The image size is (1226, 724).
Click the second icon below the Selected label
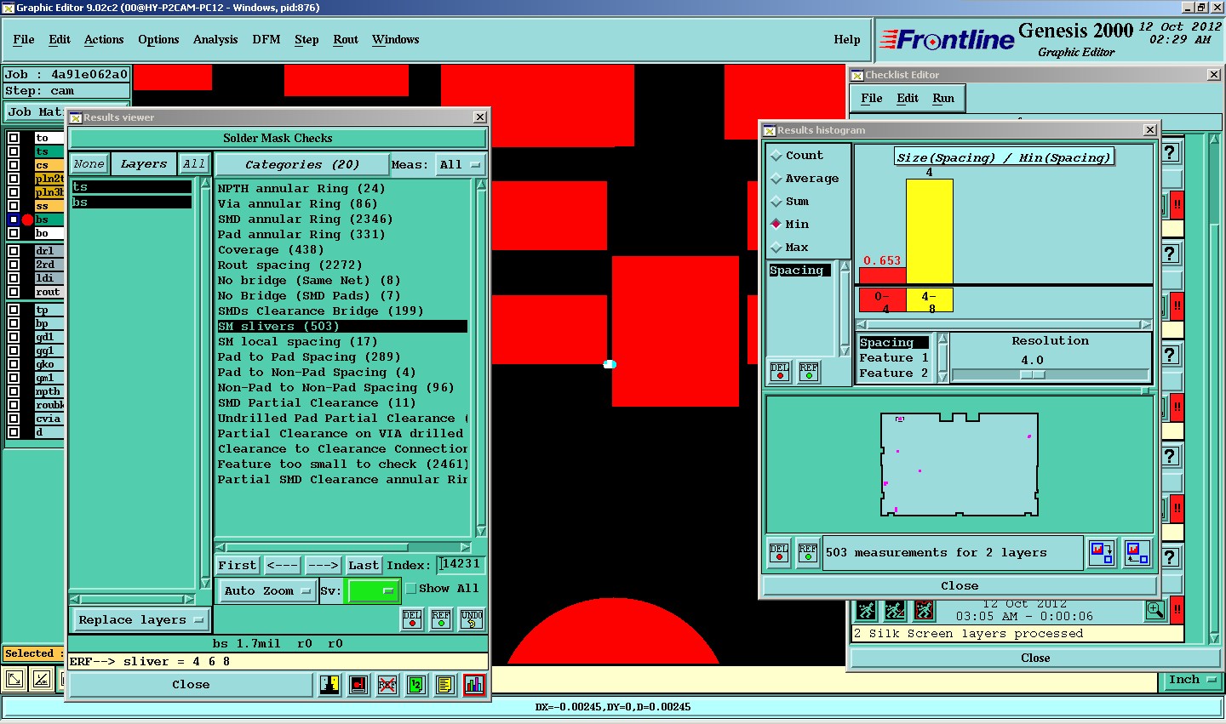coord(42,679)
